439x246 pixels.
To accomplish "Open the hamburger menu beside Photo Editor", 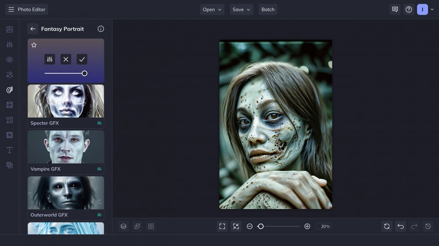I will point(11,9).
